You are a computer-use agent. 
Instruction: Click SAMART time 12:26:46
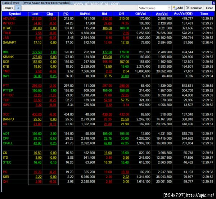(207, 42)
